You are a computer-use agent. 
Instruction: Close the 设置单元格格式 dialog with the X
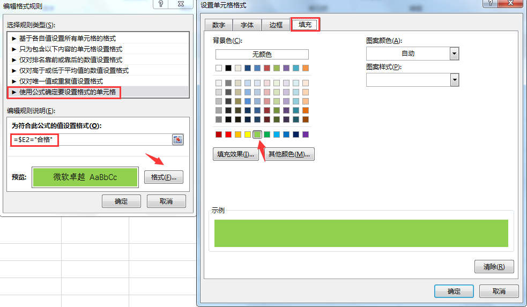click(x=510, y=3)
